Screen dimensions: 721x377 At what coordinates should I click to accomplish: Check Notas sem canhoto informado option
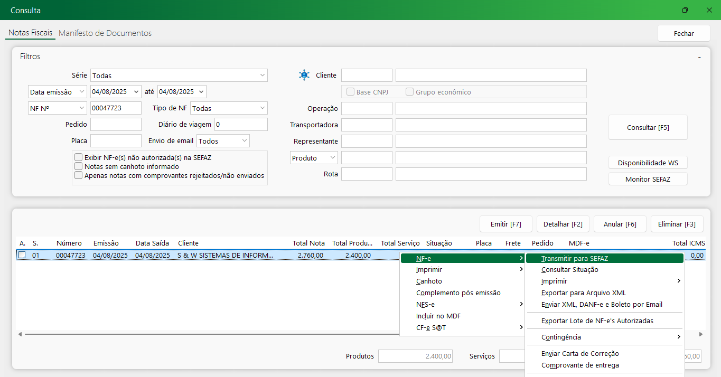(79, 166)
